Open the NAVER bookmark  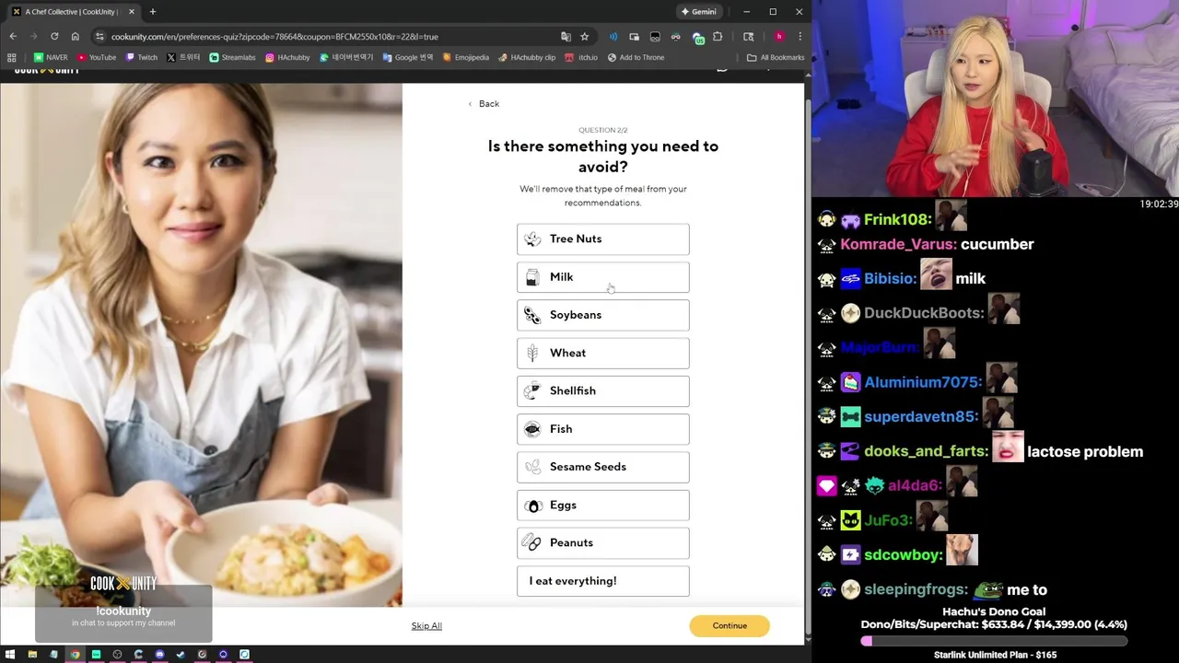tap(51, 57)
